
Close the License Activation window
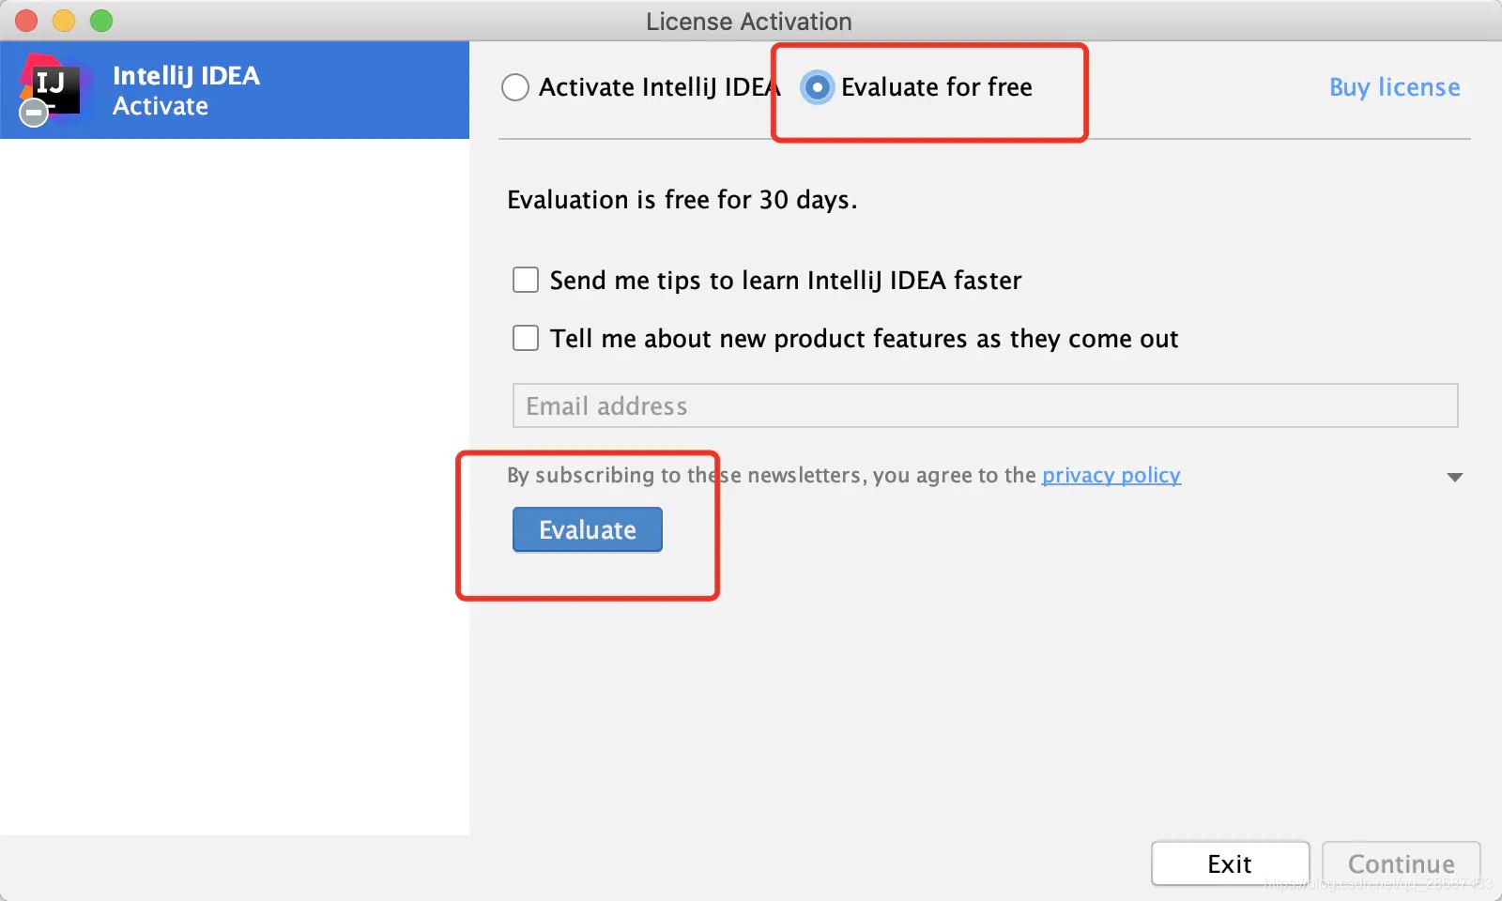click(x=26, y=21)
